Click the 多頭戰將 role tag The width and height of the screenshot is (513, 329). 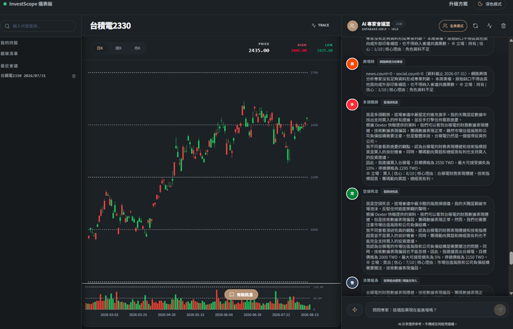pyautogui.click(x=391, y=103)
